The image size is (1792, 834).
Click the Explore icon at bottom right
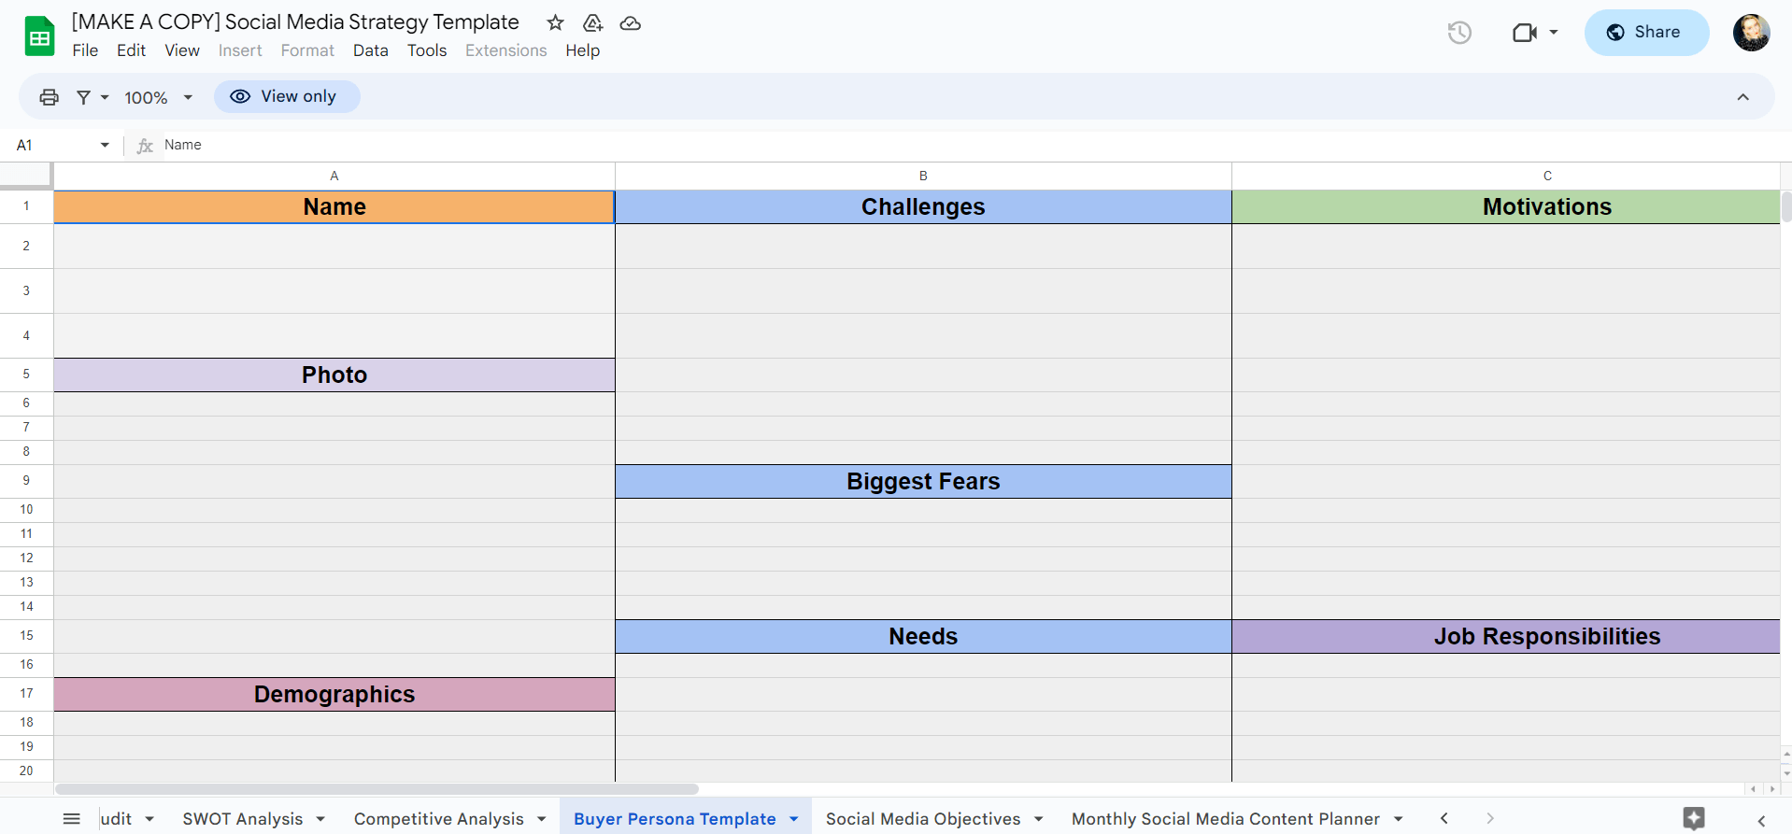(x=1693, y=818)
